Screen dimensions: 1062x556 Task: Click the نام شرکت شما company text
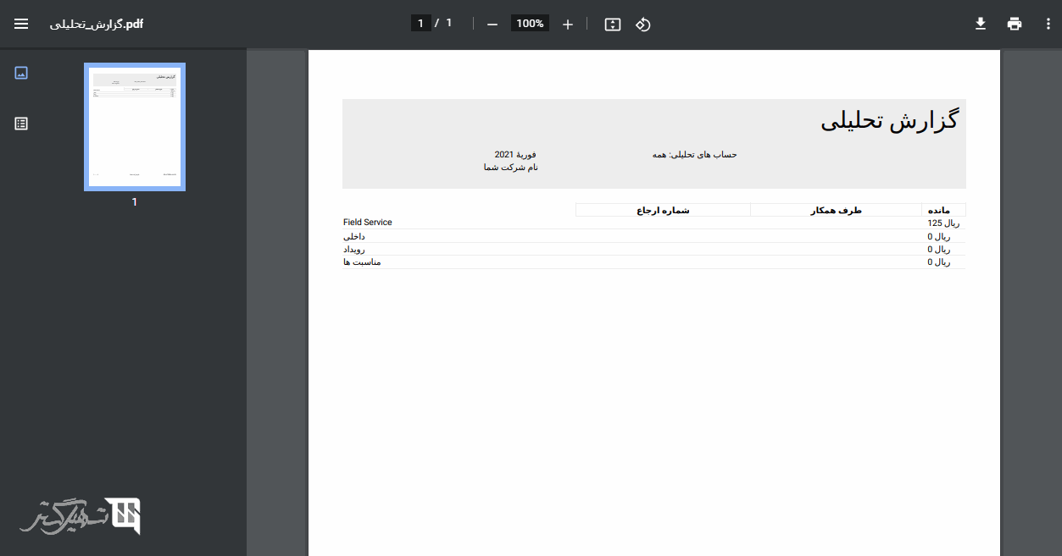[x=511, y=168]
